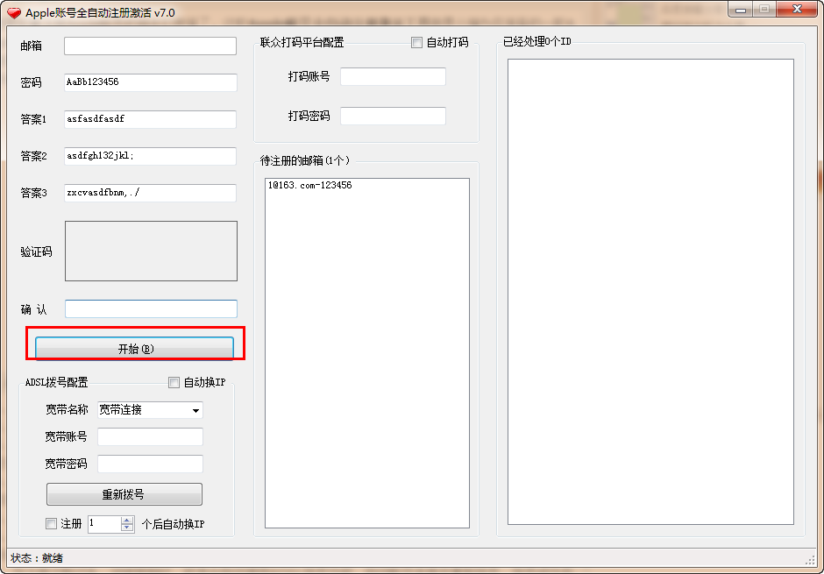Click the 邮箱 email input field
824x574 pixels.
(150, 46)
